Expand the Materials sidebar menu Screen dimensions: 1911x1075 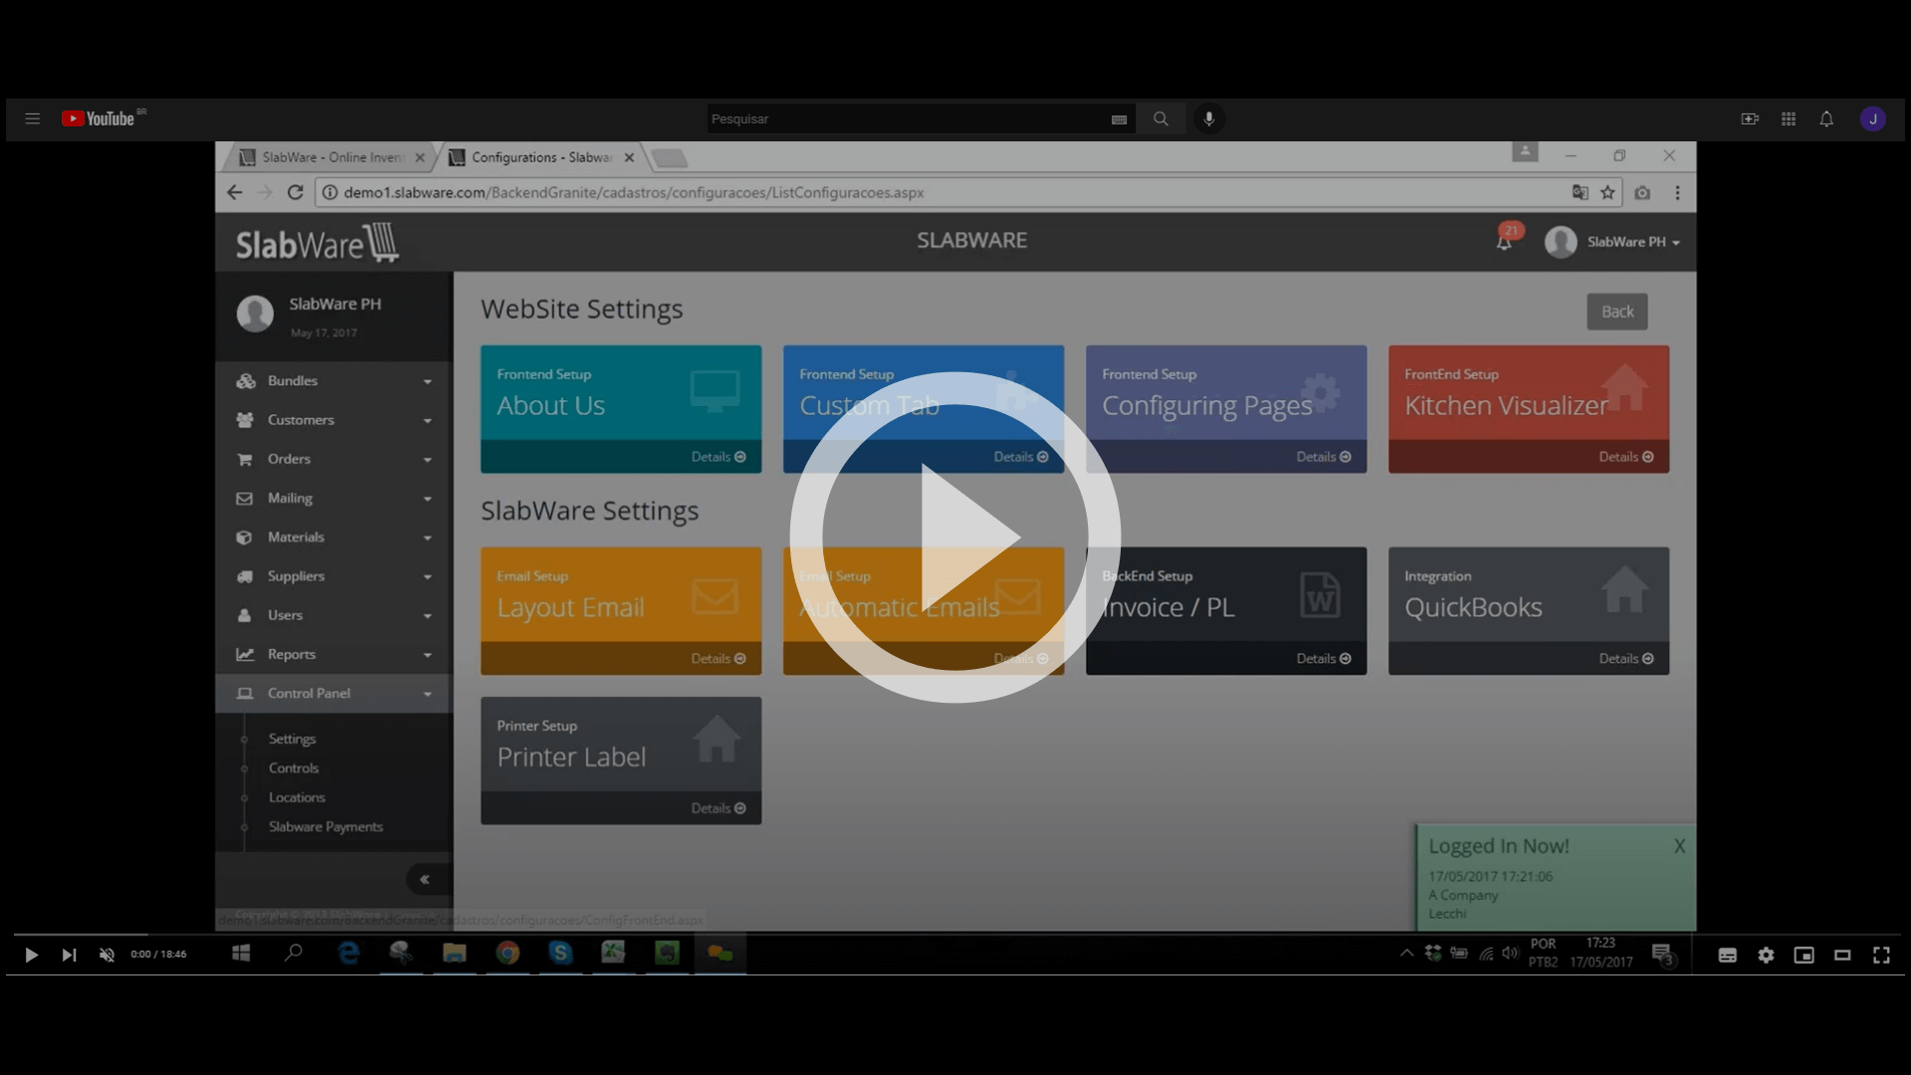coord(333,537)
